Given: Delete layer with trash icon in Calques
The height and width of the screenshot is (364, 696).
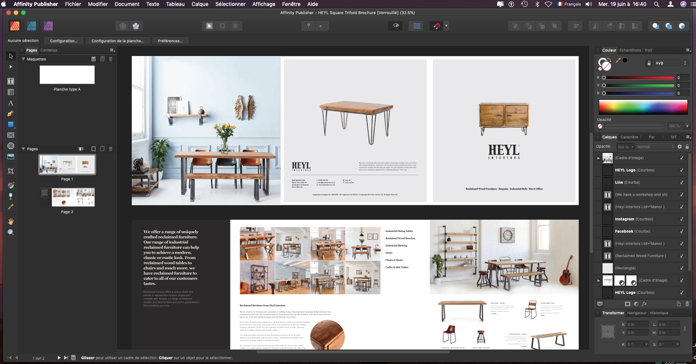Looking at the screenshot, I should click(x=687, y=304).
